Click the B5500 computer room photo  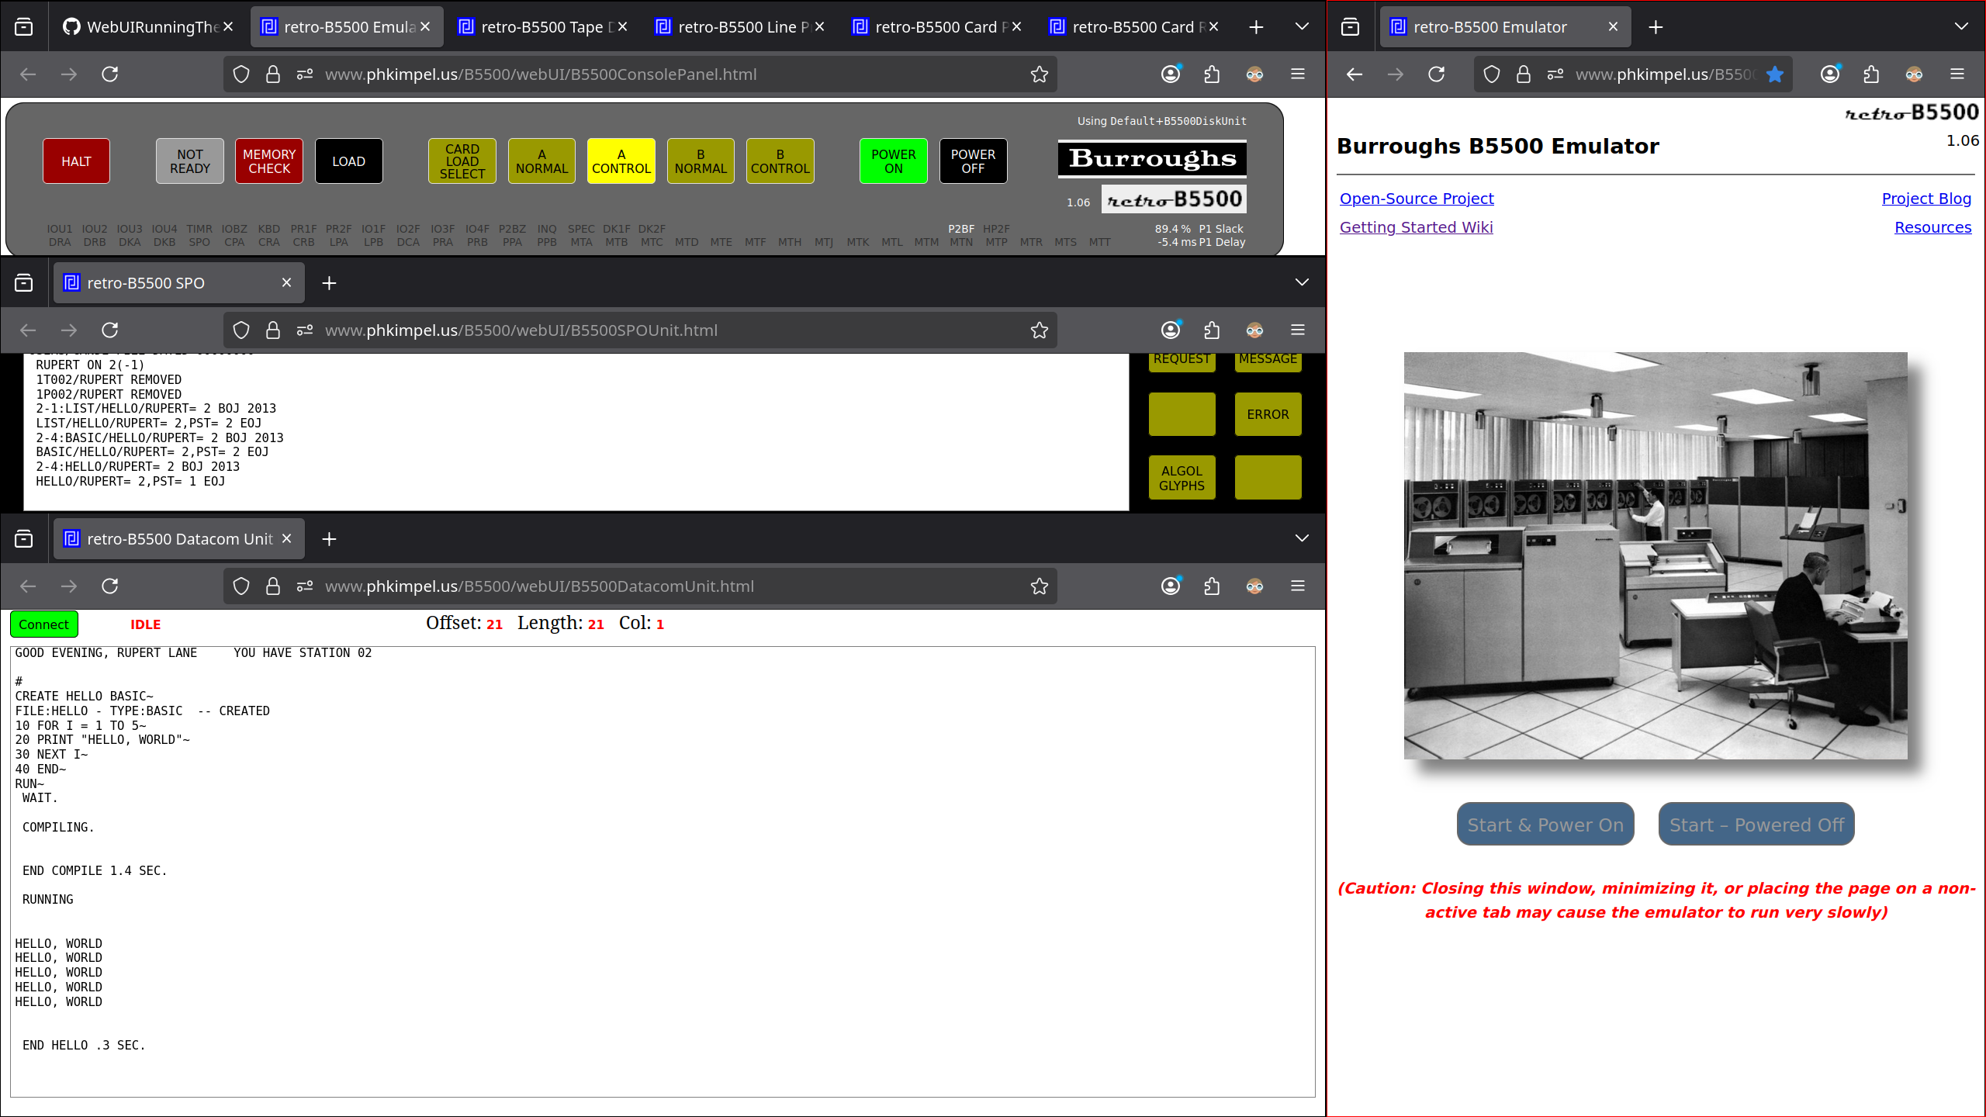pos(1656,555)
